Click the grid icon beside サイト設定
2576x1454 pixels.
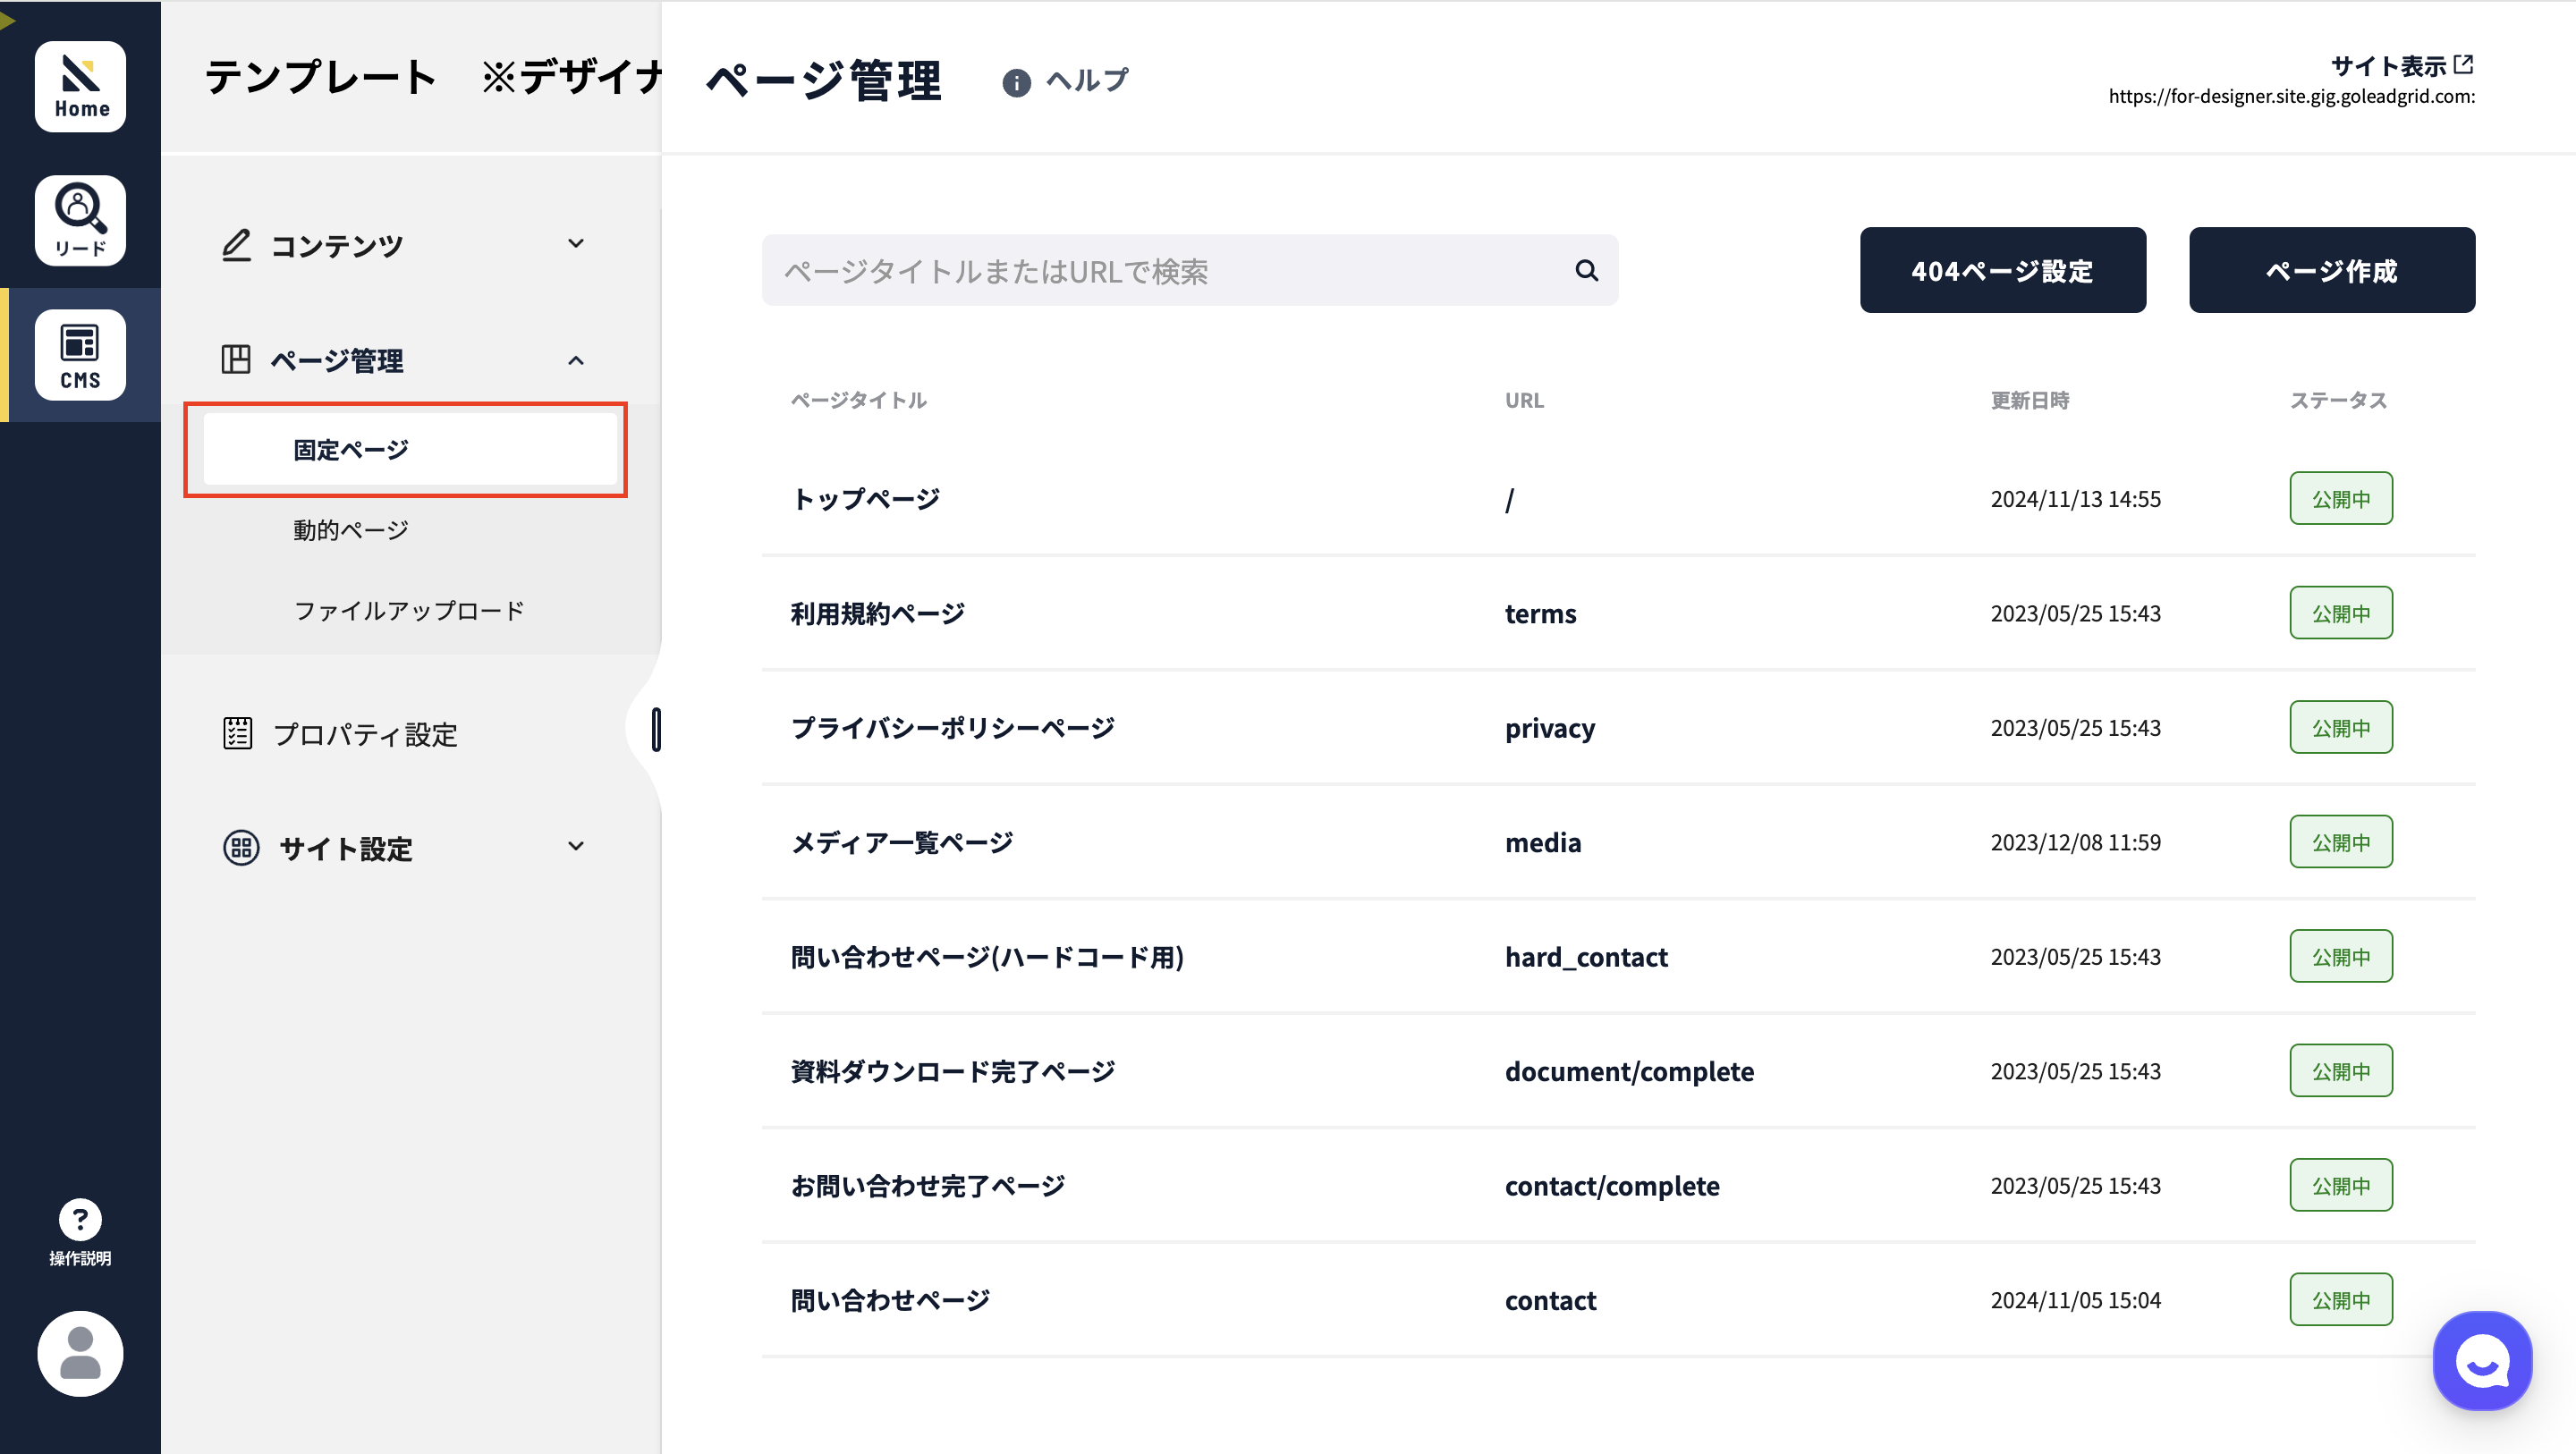241,848
